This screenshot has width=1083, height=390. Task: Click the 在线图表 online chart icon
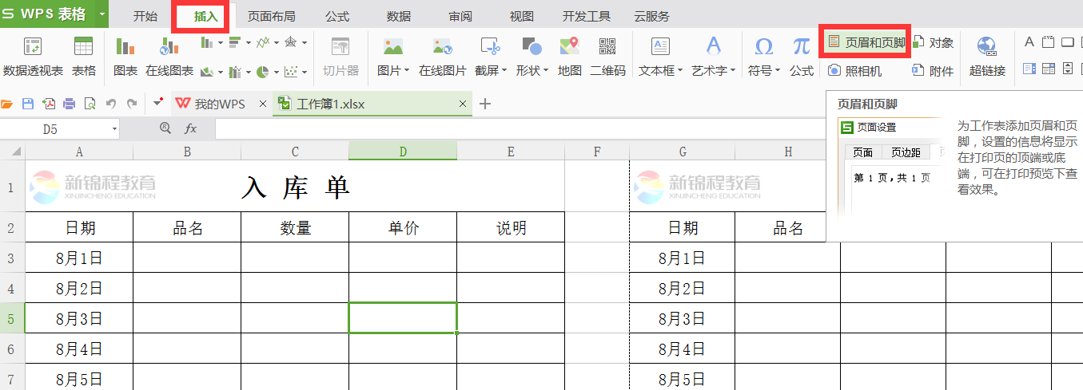pyautogui.click(x=169, y=56)
